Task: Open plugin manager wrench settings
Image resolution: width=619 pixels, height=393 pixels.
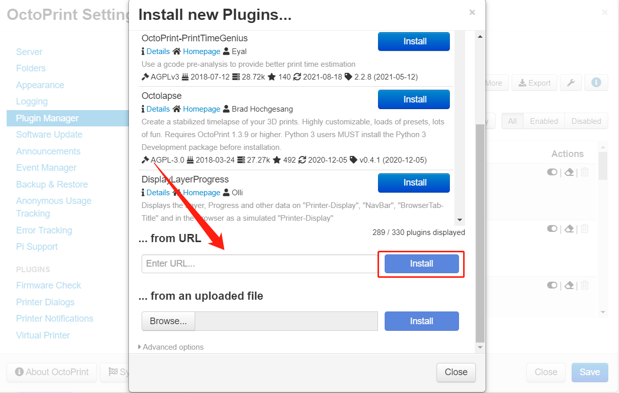Action: click(571, 83)
